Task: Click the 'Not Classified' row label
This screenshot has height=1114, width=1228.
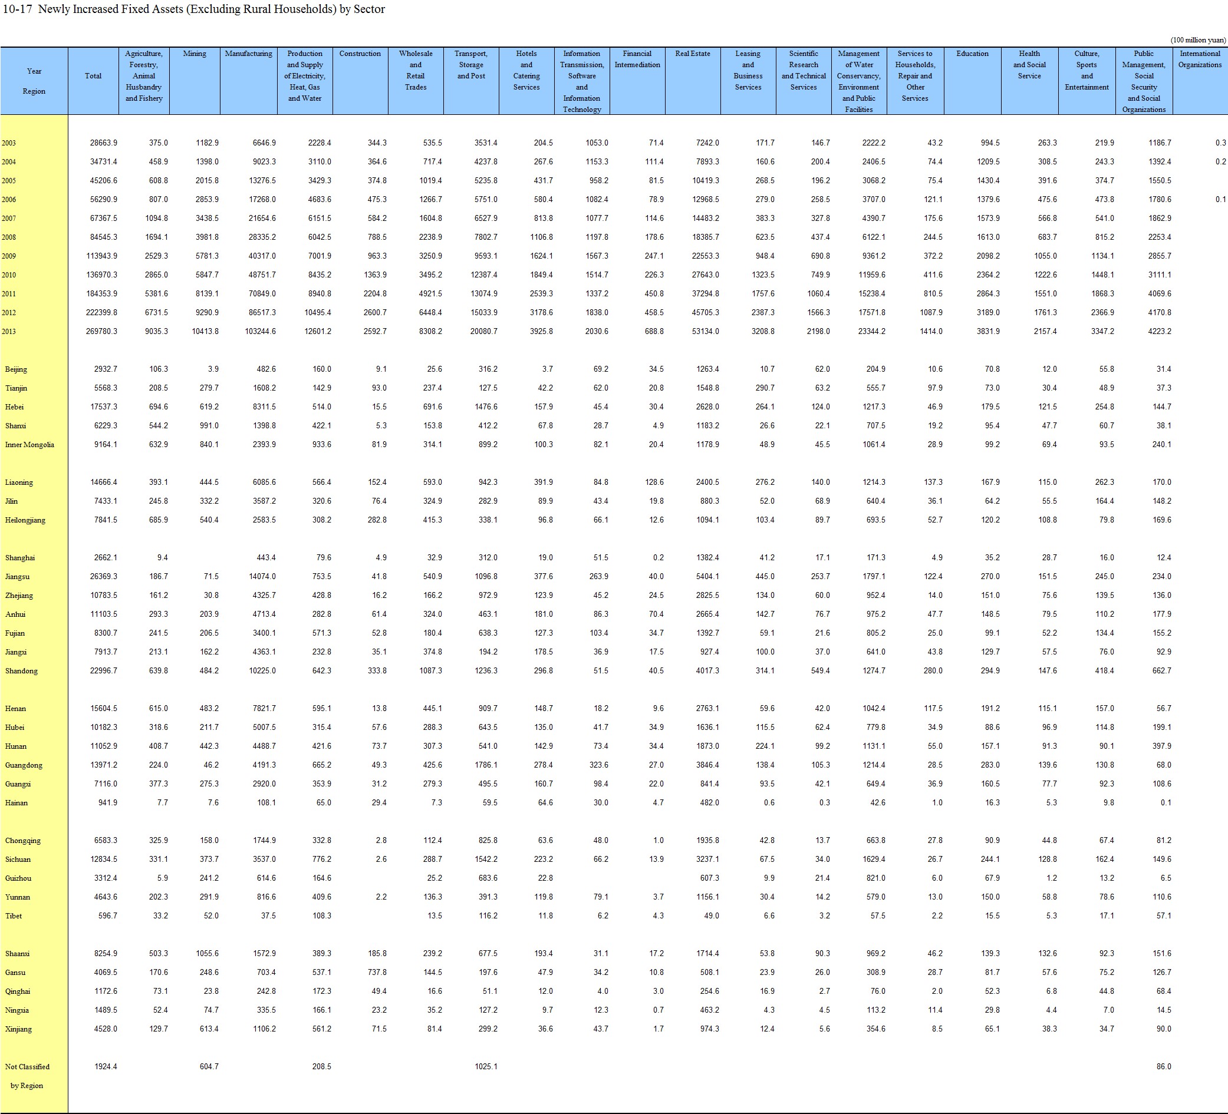Action: pyautogui.click(x=27, y=1067)
